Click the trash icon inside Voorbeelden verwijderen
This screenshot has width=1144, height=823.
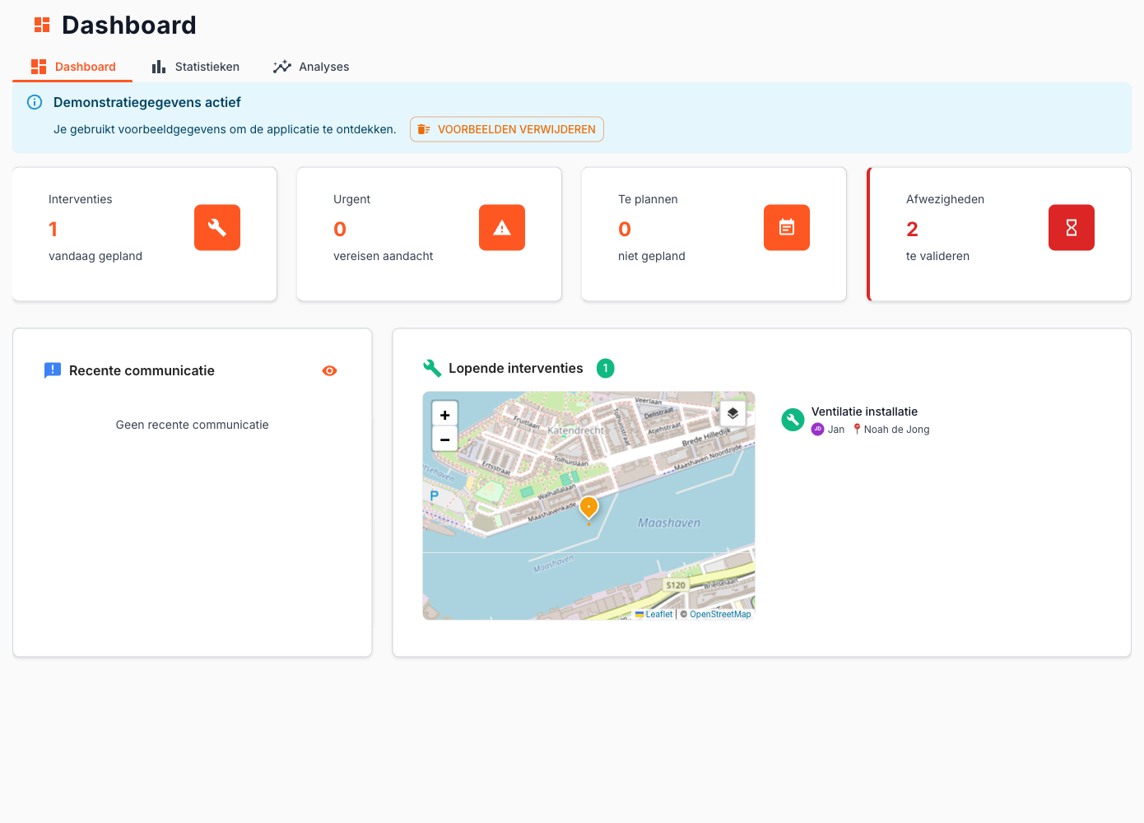[424, 129]
